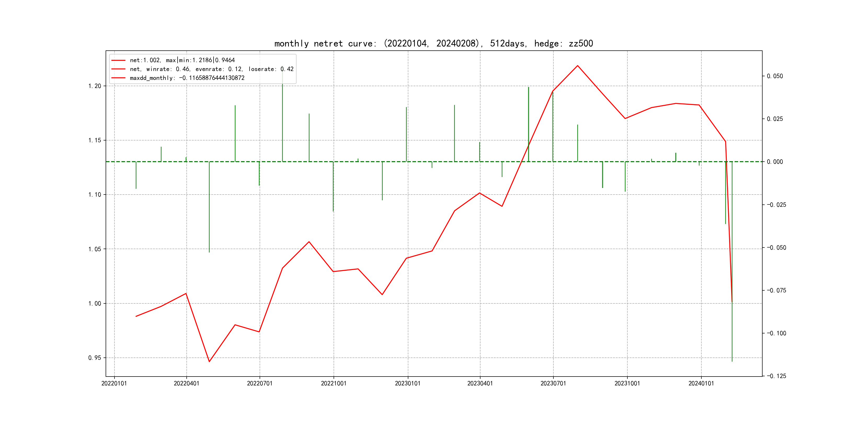Click the maxdd_monthly legend text

click(187, 78)
